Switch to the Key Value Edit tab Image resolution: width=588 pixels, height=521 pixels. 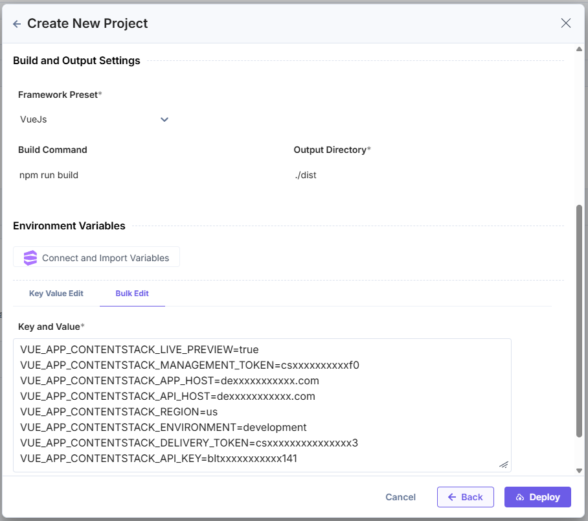tap(56, 293)
